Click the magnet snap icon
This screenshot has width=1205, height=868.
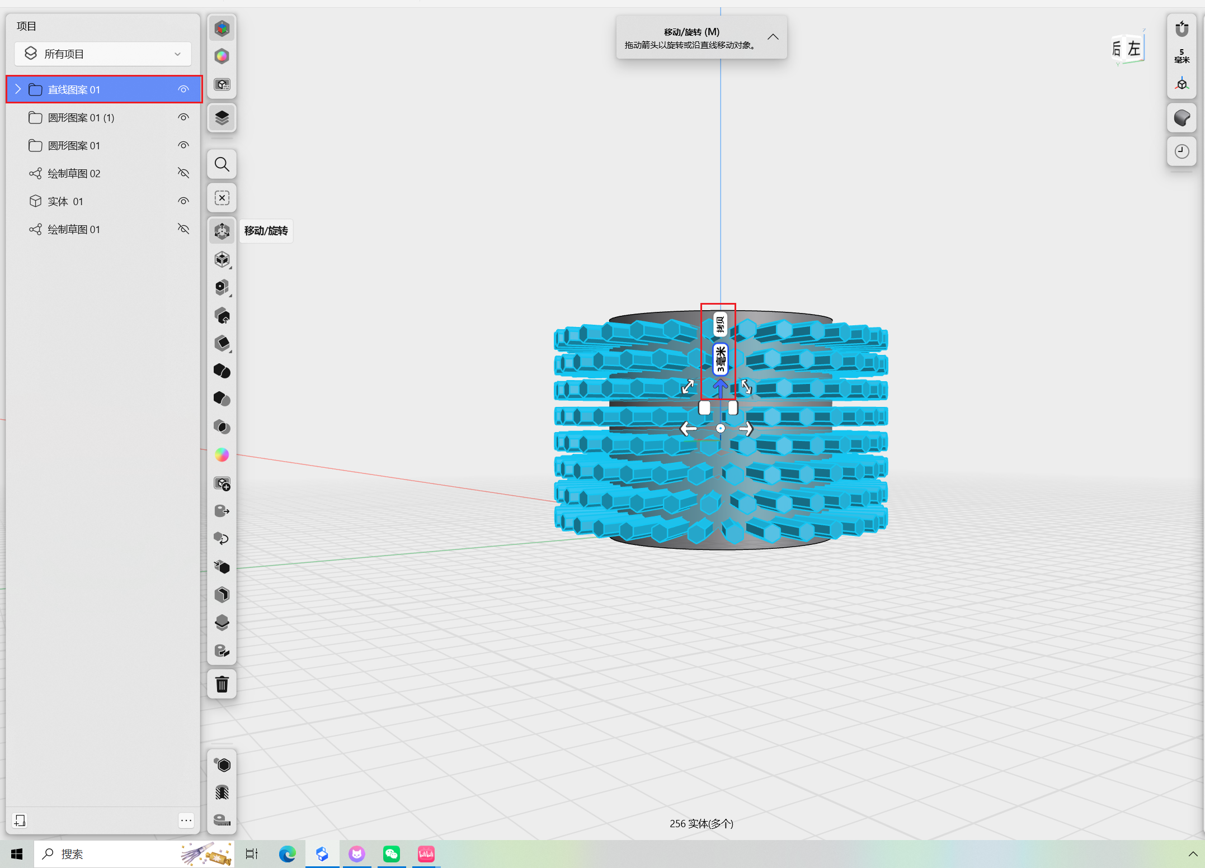(1182, 29)
